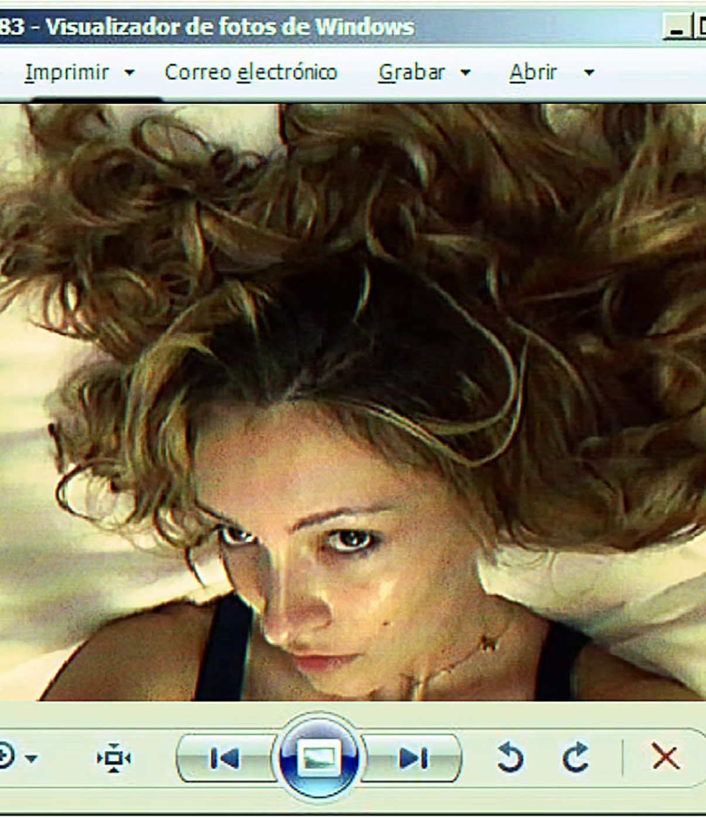Rotate the photo counterclockwise
Viewport: 706px width, 818px height.
(x=510, y=758)
